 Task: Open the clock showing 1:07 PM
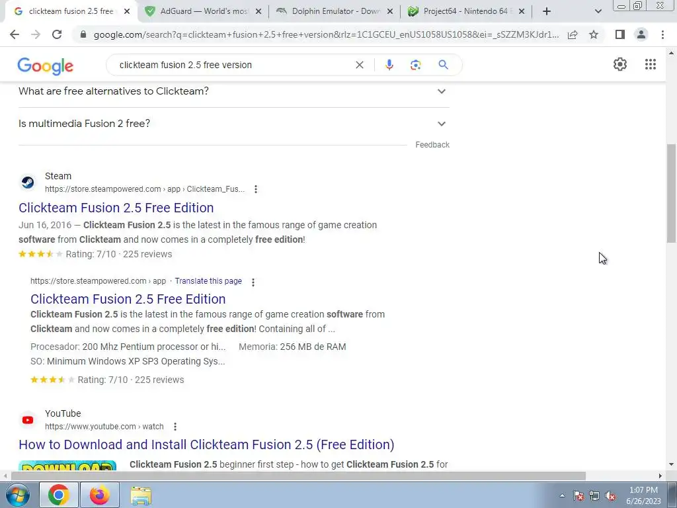643,495
